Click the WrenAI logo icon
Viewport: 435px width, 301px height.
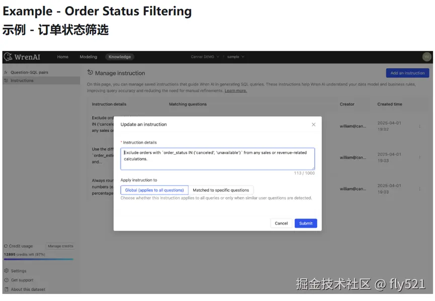tap(8, 57)
